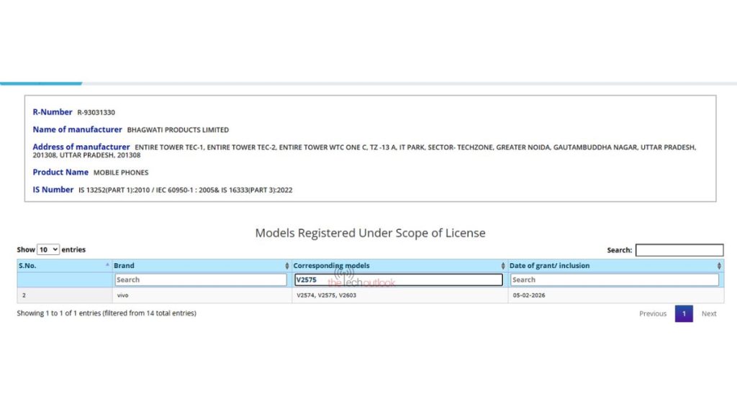Click the Name of manufacturer label
This screenshot has height=414, width=737.
[77, 129]
